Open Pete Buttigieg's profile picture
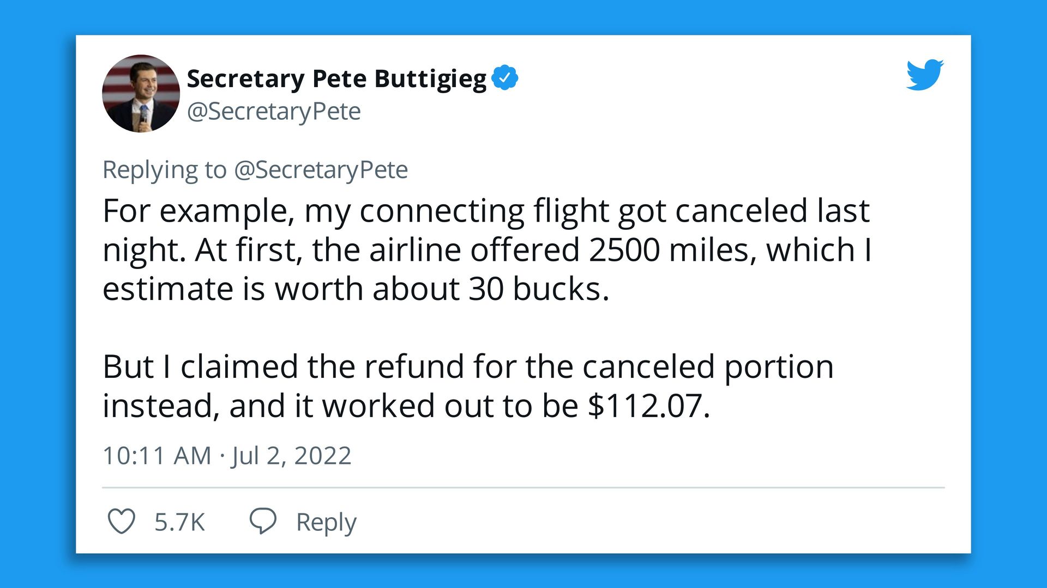1047x588 pixels. coord(141,94)
